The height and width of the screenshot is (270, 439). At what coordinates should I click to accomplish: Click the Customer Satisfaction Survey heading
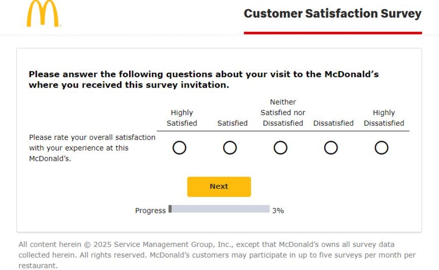[332, 13]
